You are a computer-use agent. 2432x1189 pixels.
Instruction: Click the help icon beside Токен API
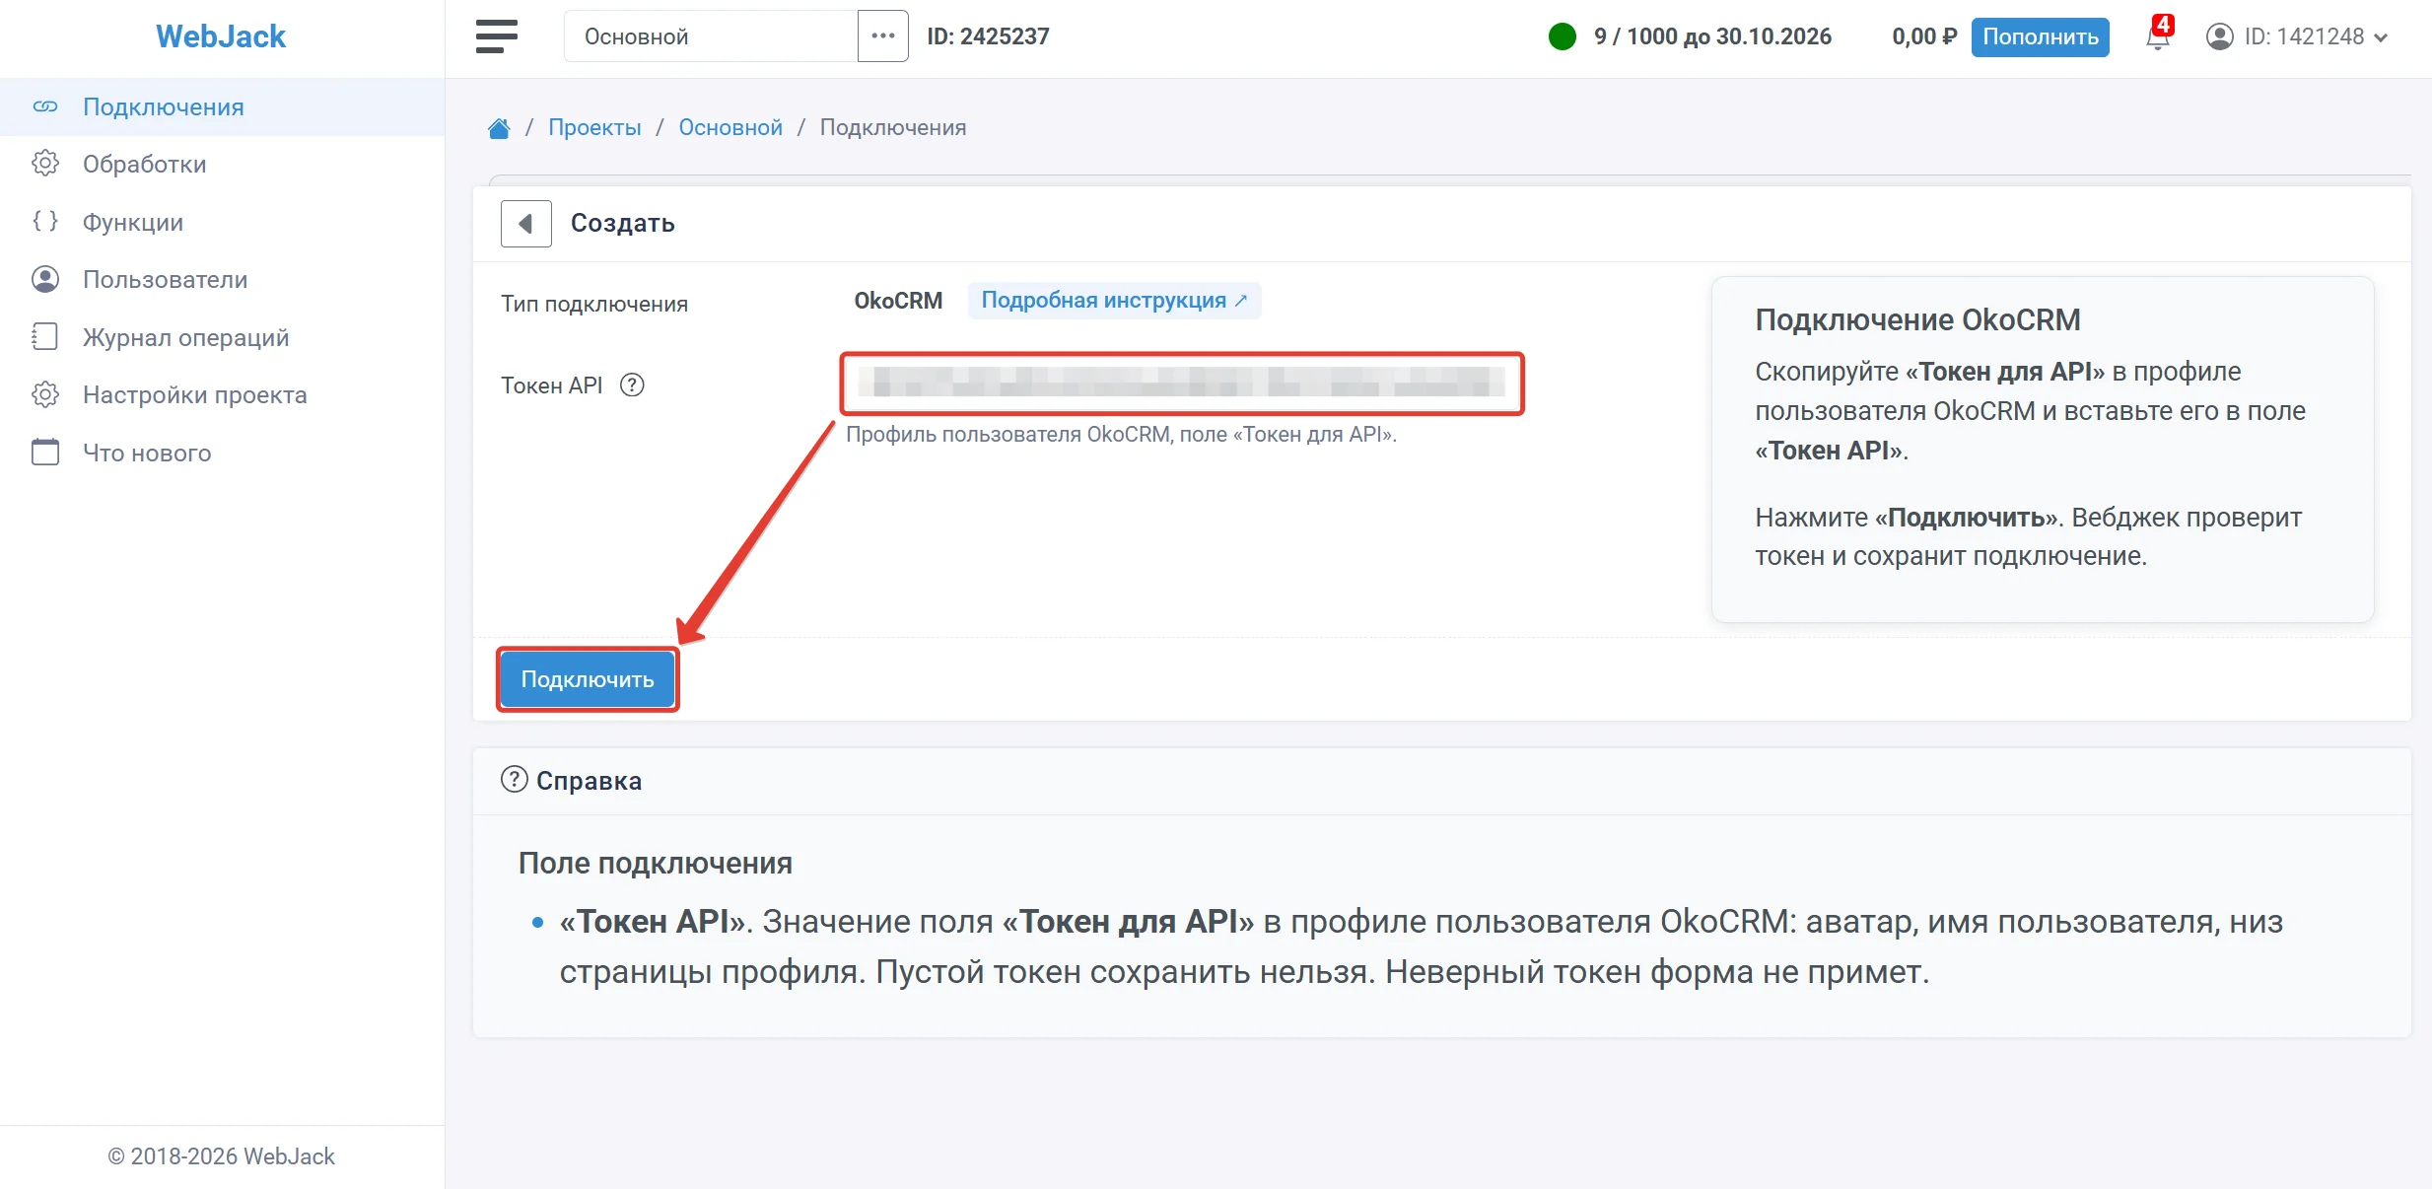coord(632,385)
